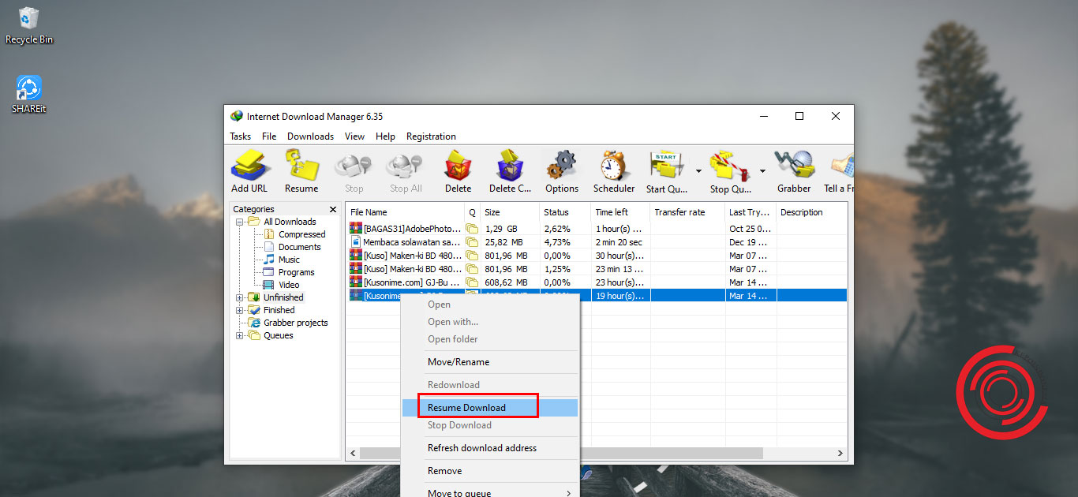Viewport: 1078px width, 497px height.
Task: Click the Delete toolbar icon
Action: pyautogui.click(x=458, y=171)
